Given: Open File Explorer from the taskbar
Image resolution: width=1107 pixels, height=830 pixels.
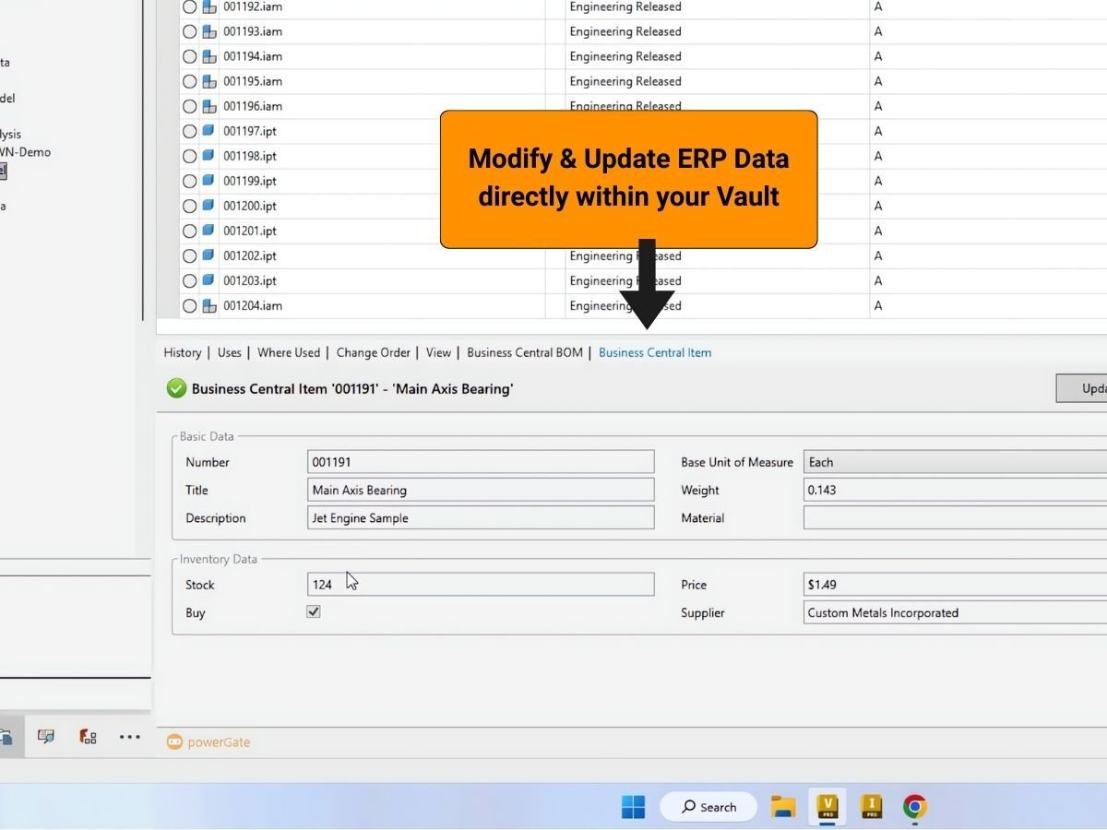Looking at the screenshot, I should (x=783, y=807).
